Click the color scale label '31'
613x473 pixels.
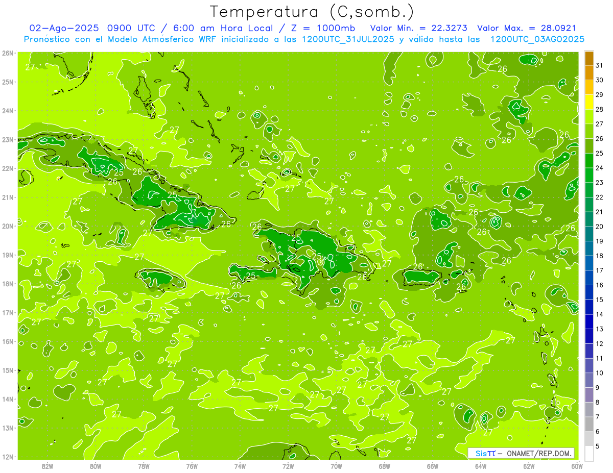600,66
